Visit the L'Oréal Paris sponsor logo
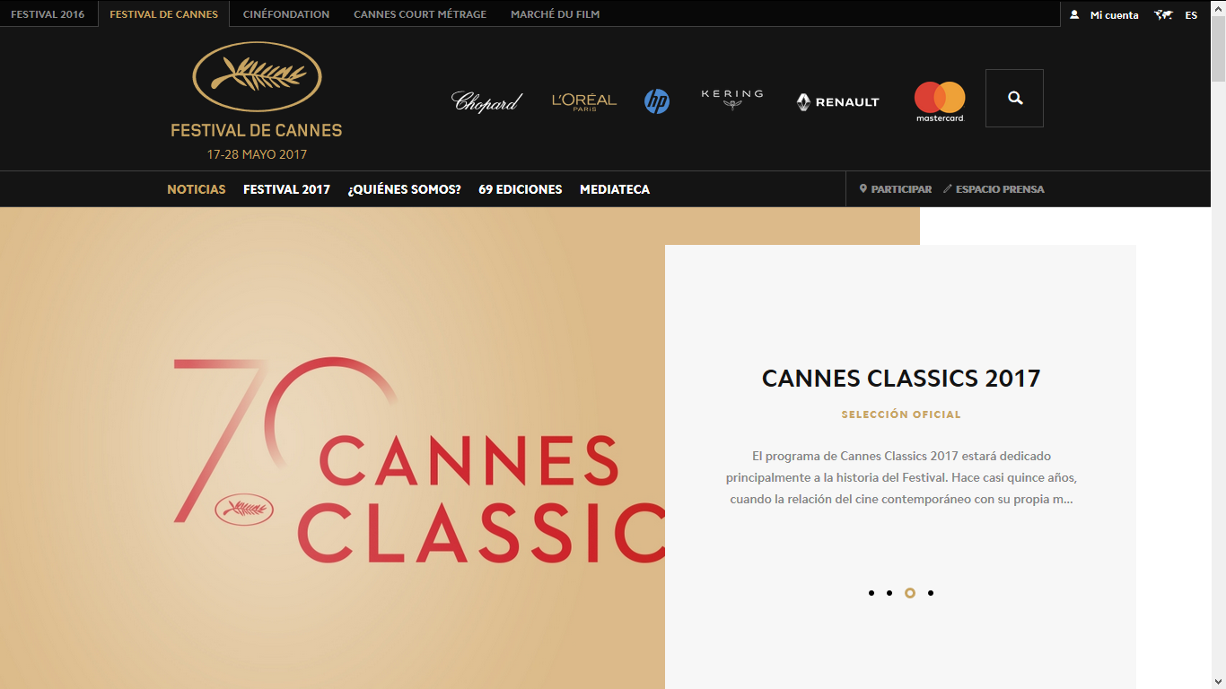This screenshot has height=689, width=1226. [x=584, y=102]
